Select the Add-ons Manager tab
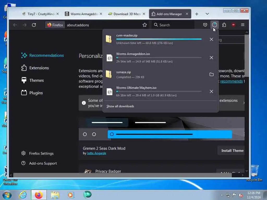Viewport: 267px width, 200px height. (x=170, y=14)
